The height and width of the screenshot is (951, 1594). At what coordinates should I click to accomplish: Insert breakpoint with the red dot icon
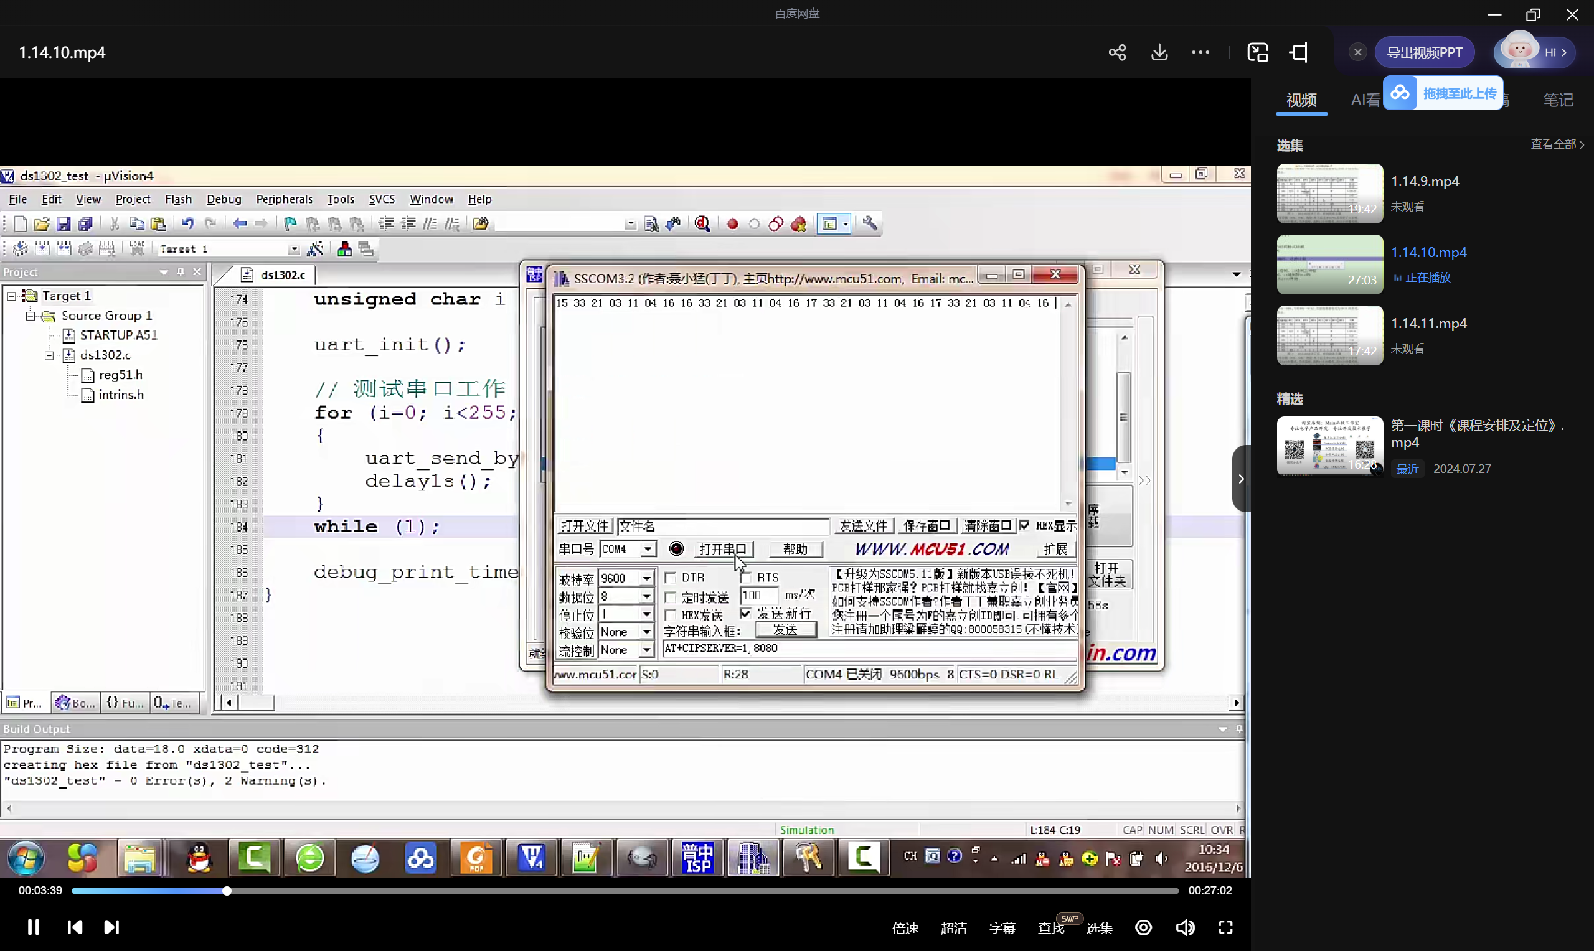(733, 223)
